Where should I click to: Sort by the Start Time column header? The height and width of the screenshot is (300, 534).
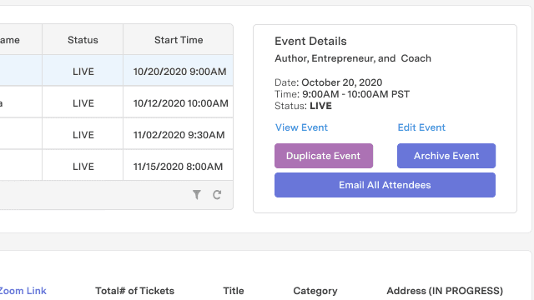179,40
